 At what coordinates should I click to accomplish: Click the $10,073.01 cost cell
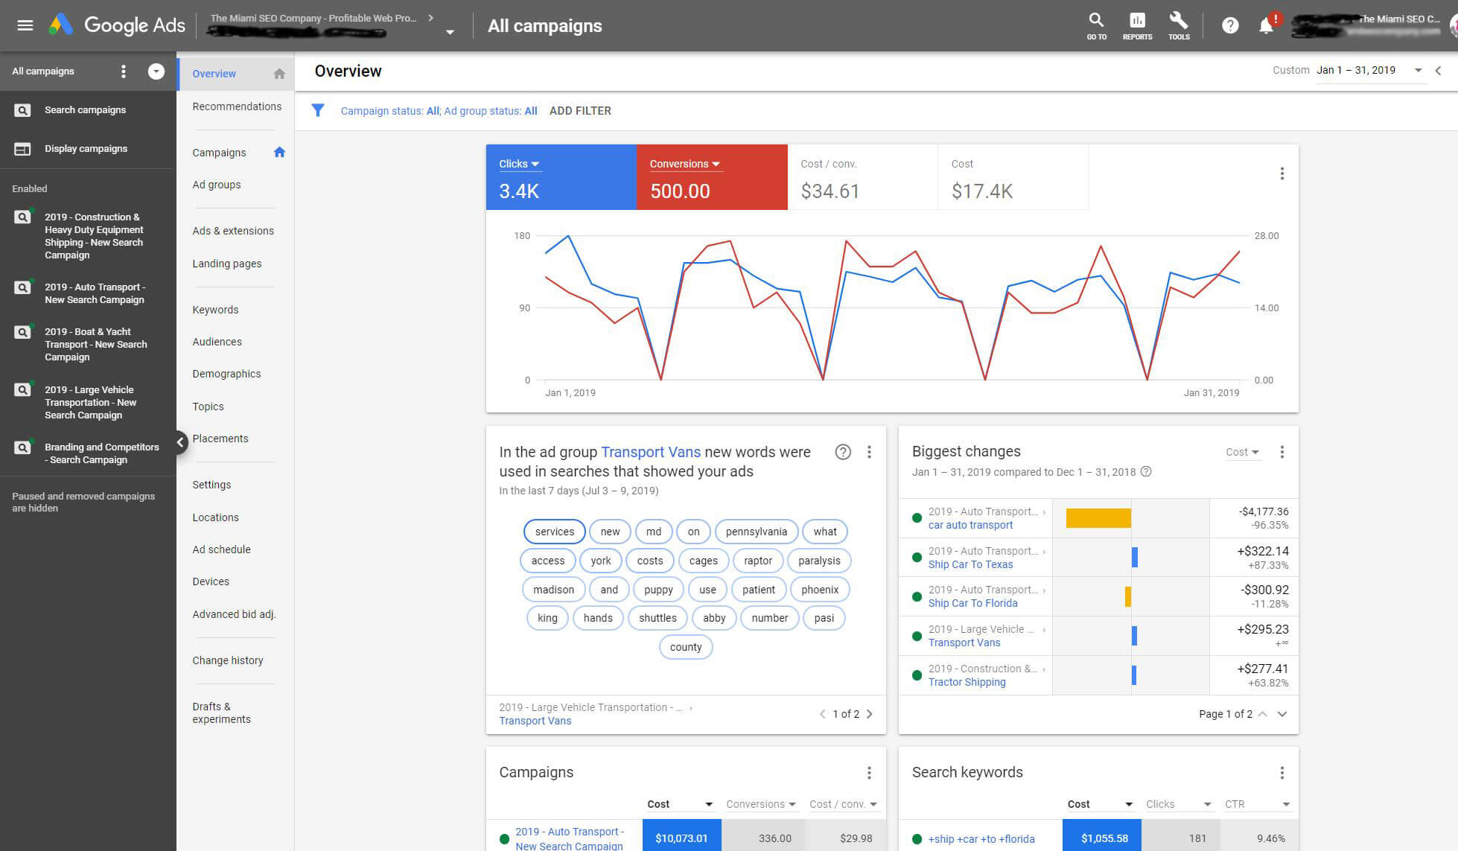point(681,835)
